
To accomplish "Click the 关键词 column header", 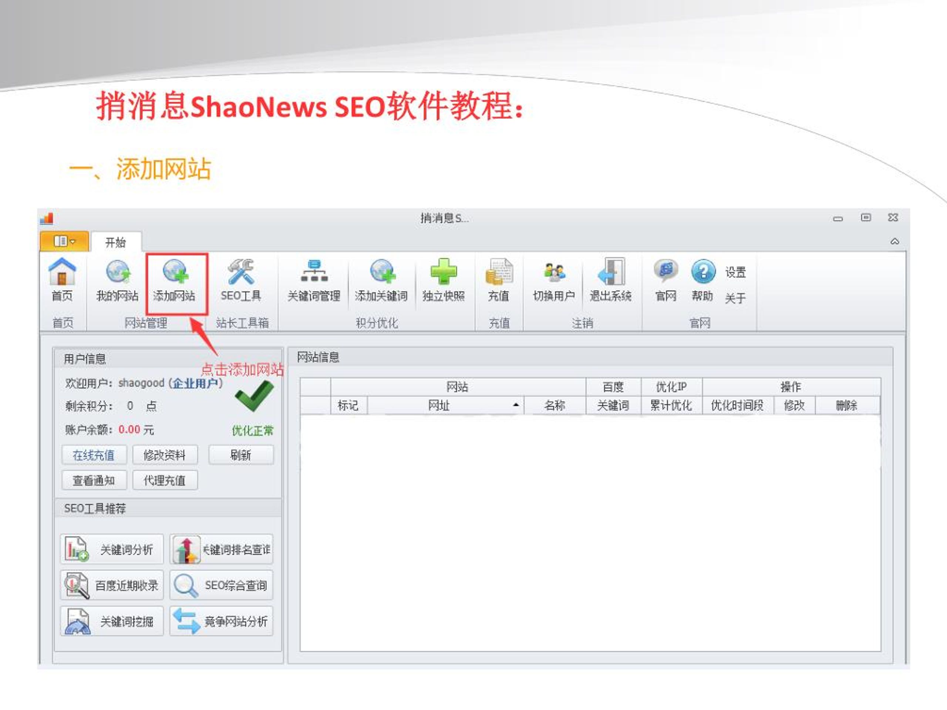I will 613,405.
